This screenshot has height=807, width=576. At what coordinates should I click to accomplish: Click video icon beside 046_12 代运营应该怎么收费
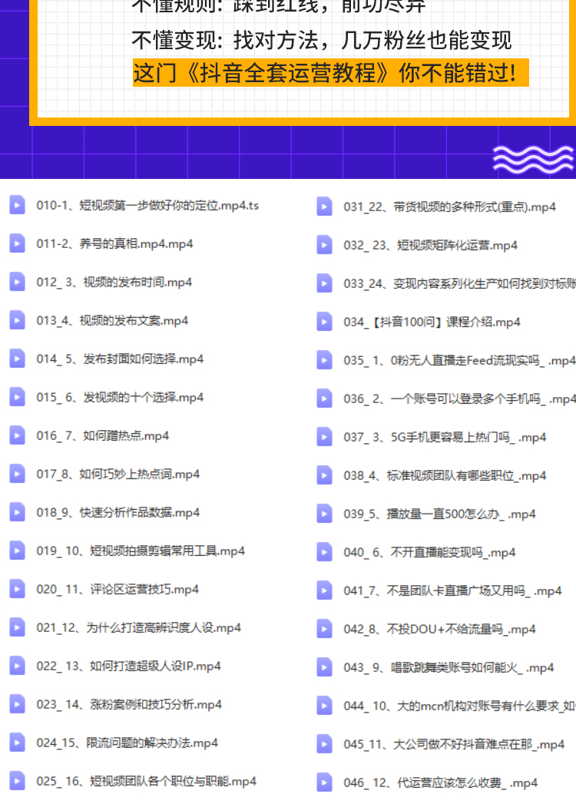[324, 782]
